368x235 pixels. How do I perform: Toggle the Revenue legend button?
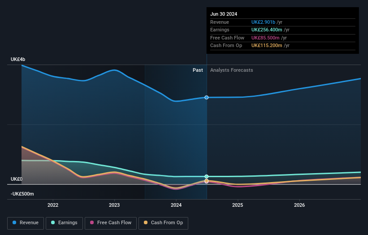click(26, 223)
